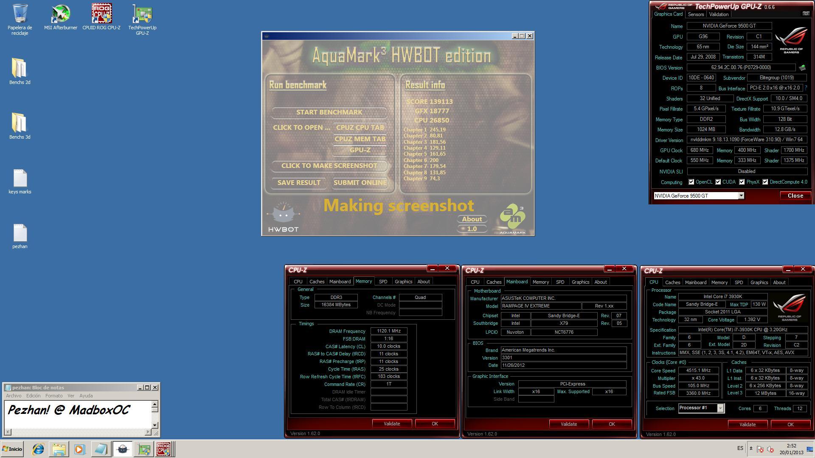Show hidden tray icons arrow
Screen dimensions: 815x458
(751, 449)
